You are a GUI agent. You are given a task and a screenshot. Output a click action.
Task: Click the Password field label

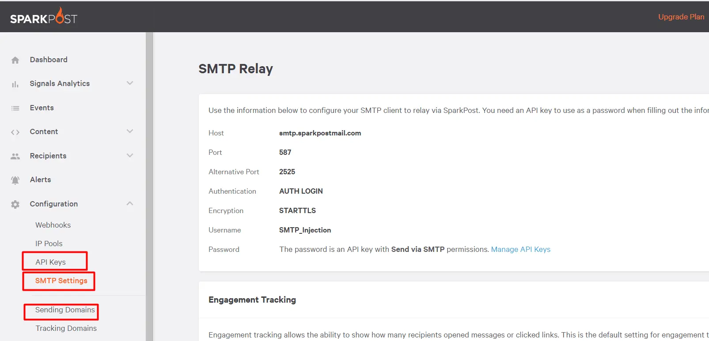click(224, 249)
